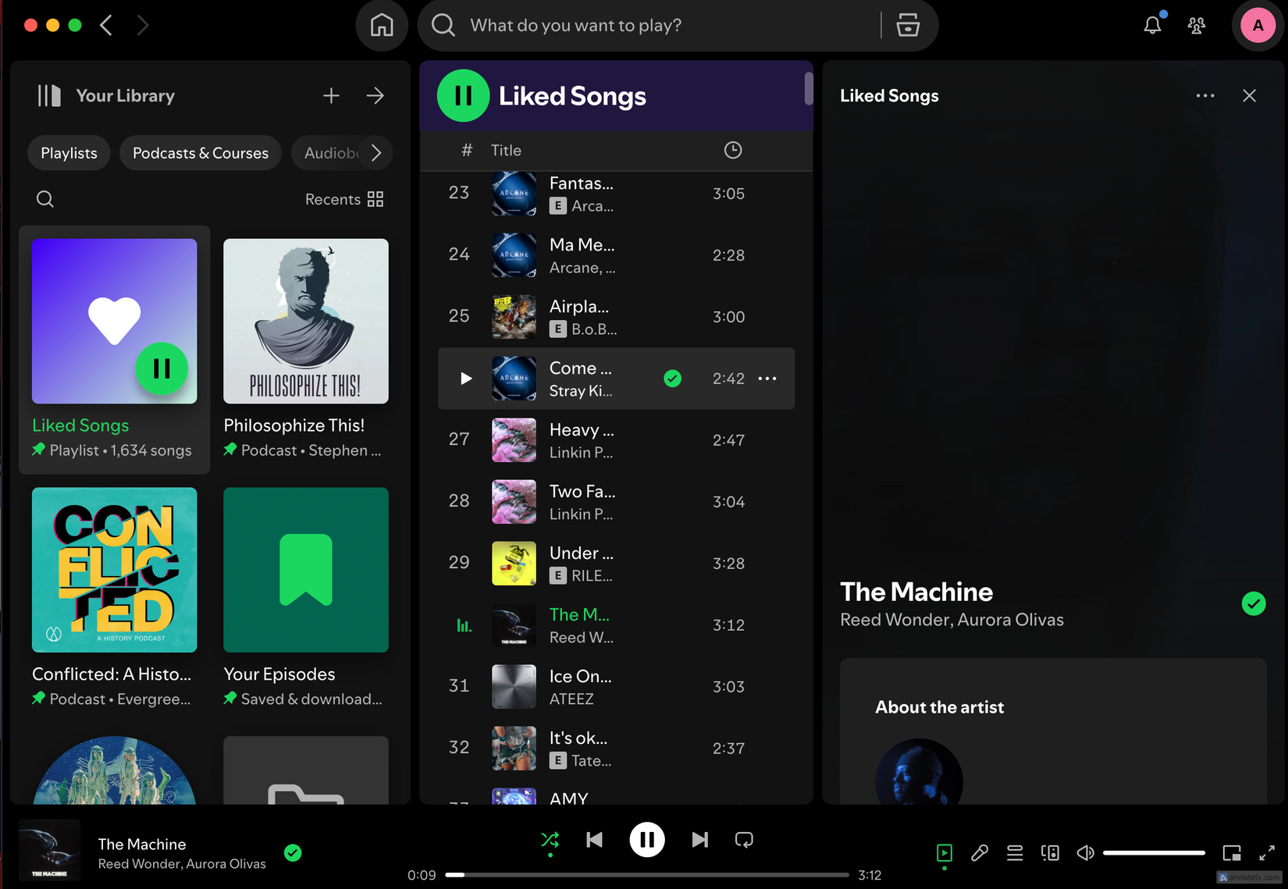
Task: Mute the volume speaker icon
Action: point(1085,853)
